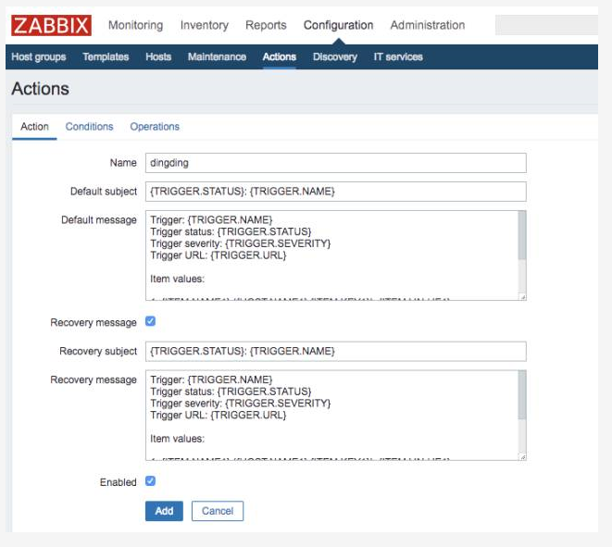Click the Recovery subject field
This screenshot has width=612, height=547.
(336, 352)
